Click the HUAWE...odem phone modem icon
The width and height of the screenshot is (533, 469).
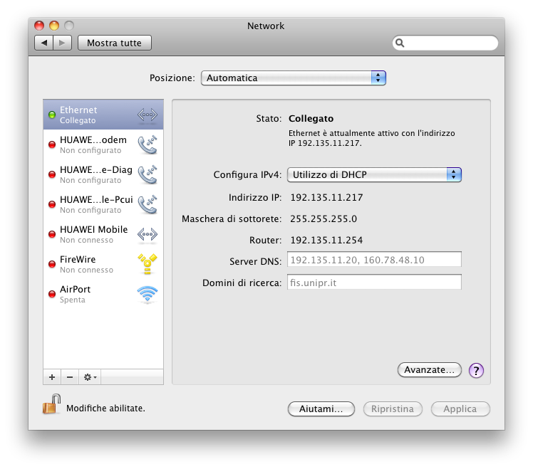[148, 144]
